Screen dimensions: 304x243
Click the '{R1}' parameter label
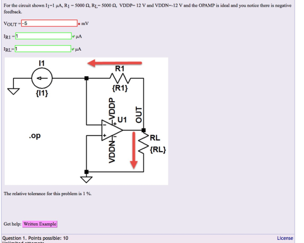(120, 88)
